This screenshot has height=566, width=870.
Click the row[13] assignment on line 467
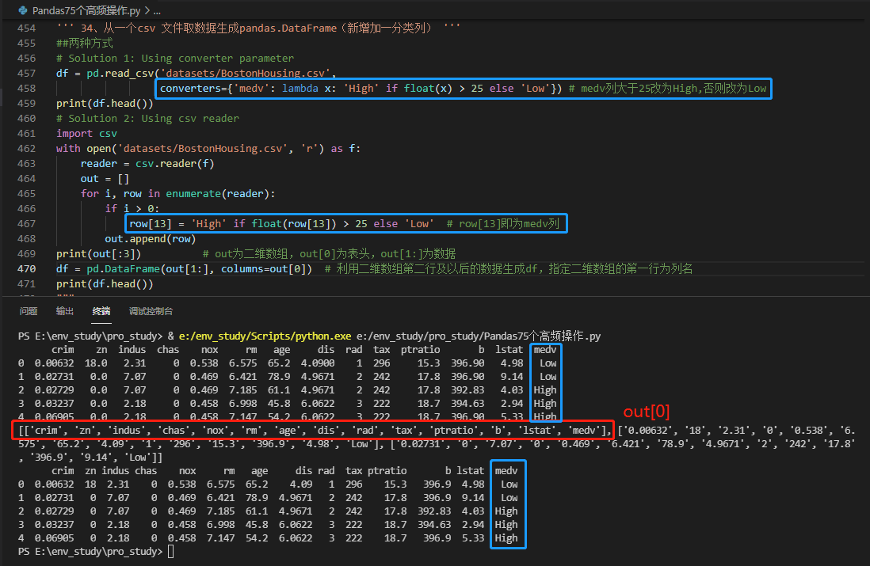pos(280,223)
